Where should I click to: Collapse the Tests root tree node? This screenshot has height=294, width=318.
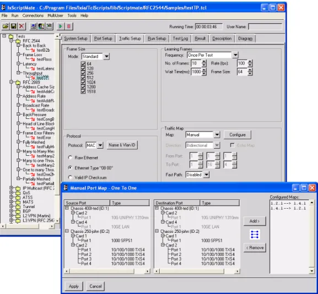click(x=4, y=36)
